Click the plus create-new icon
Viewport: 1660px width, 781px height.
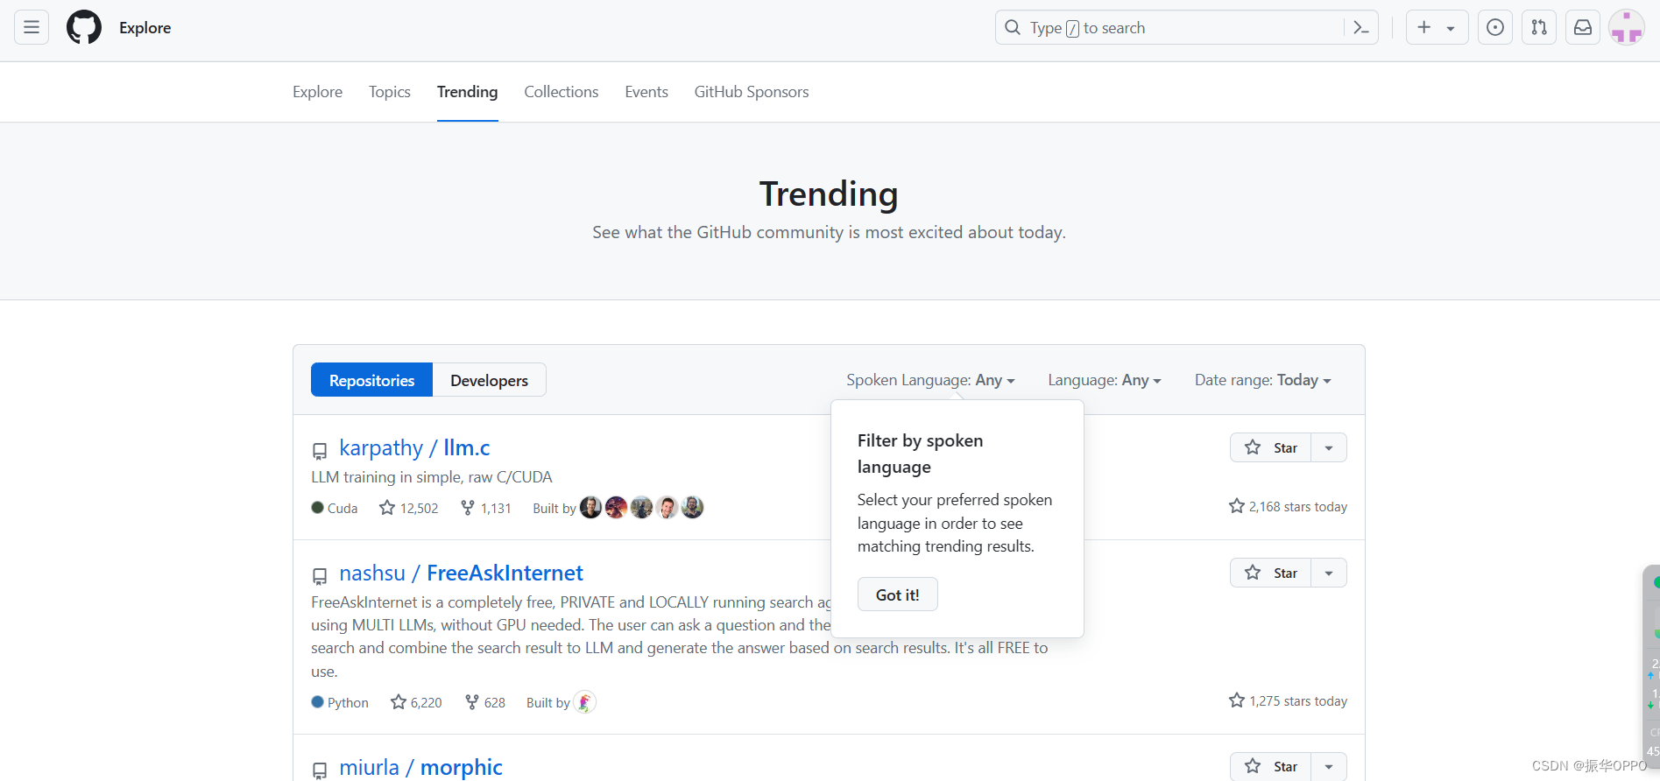[1424, 27]
